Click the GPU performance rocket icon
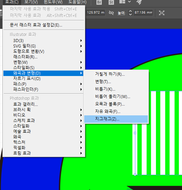Screen dimensions: 182x190 (139, 2)
